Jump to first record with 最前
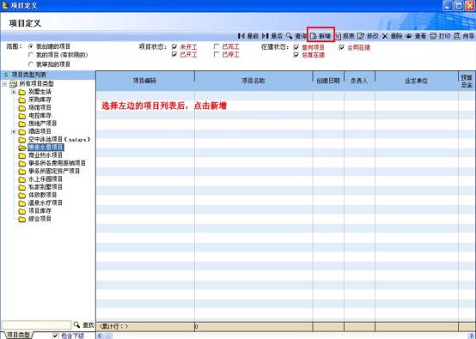476x339 pixels. [248, 36]
